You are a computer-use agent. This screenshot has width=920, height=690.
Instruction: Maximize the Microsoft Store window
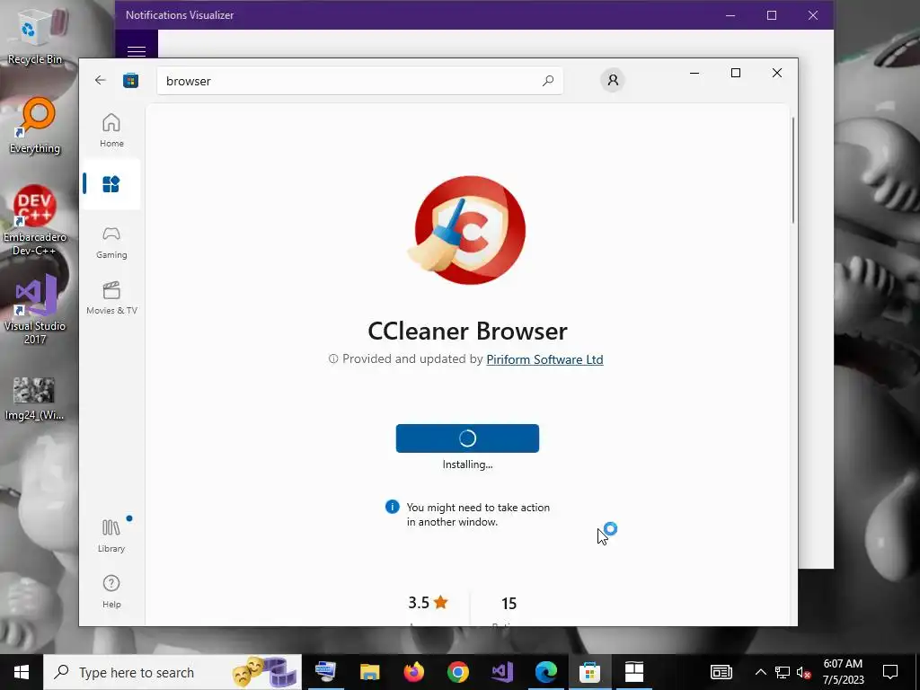click(x=736, y=73)
